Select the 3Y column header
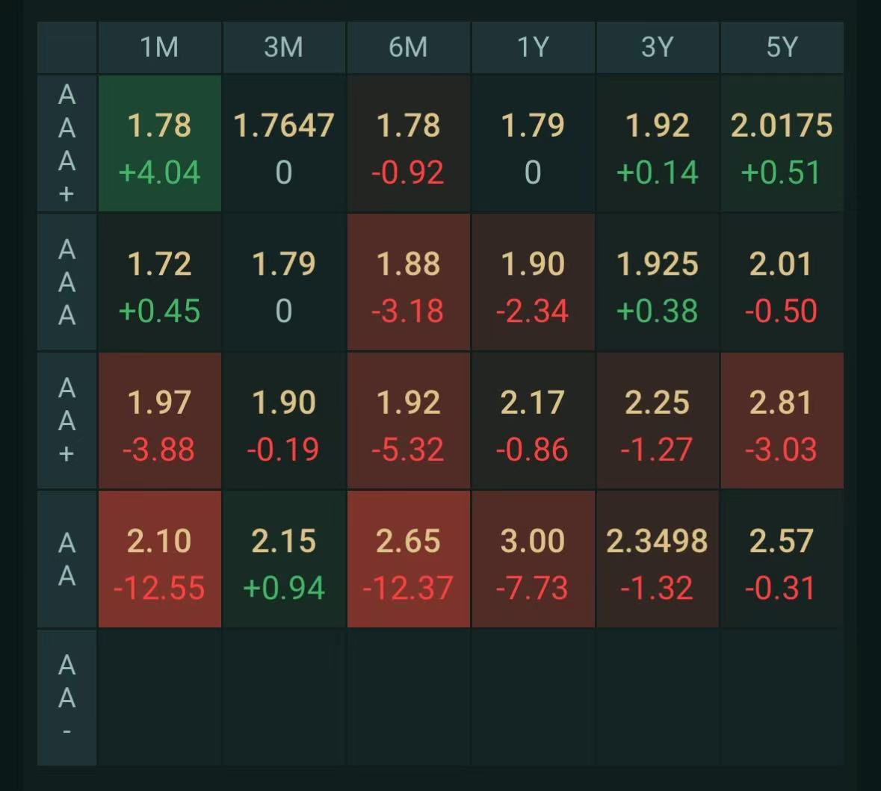Image resolution: width=881 pixels, height=791 pixels. (x=658, y=47)
